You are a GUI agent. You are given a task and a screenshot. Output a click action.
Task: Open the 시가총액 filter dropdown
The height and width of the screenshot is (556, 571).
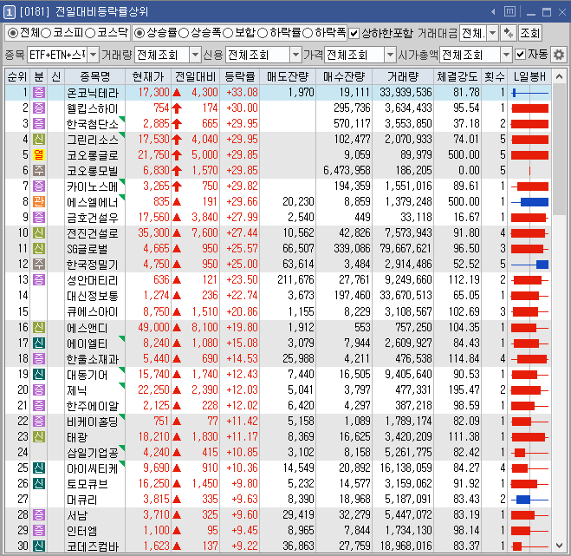point(506,55)
